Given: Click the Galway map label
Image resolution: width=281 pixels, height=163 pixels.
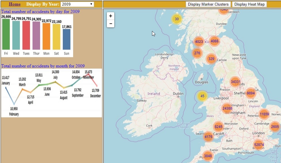Looking at the screenshot, I should coord(142,101).
